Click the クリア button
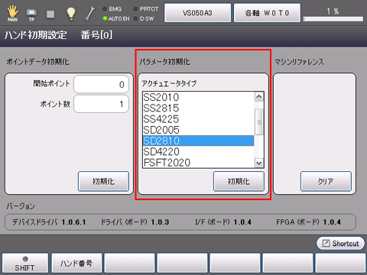Image resolution: width=367 pixels, height=275 pixels. pos(326,181)
